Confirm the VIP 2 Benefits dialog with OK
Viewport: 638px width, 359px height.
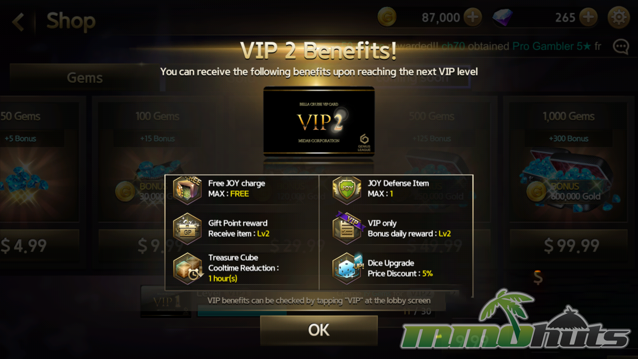click(x=319, y=330)
